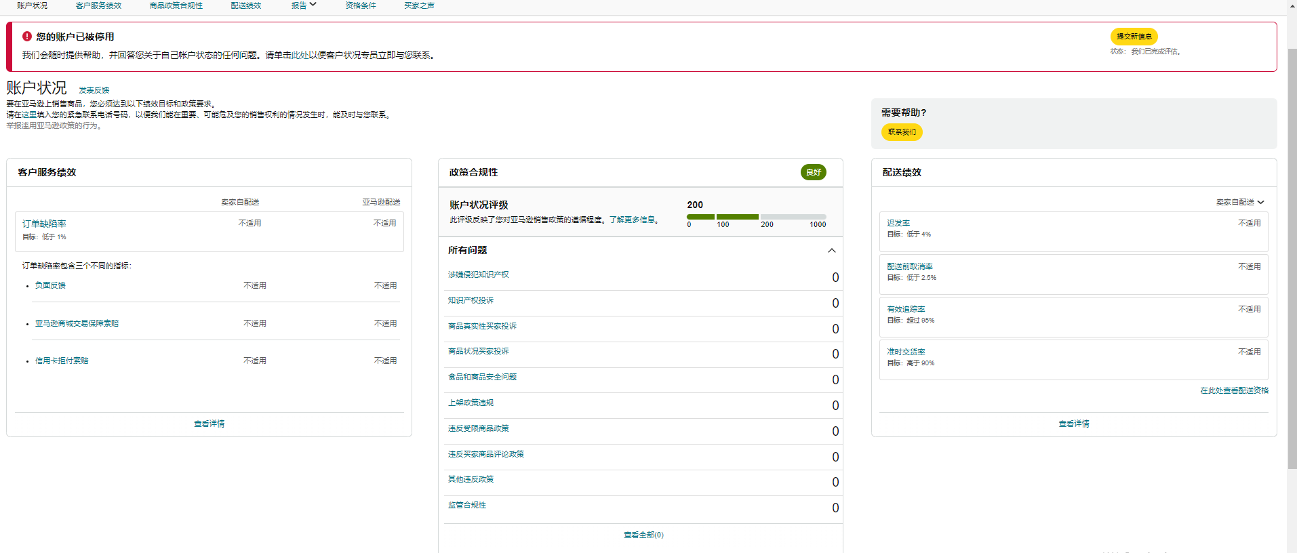Open the 有效追踪率 metric link

[x=906, y=309]
